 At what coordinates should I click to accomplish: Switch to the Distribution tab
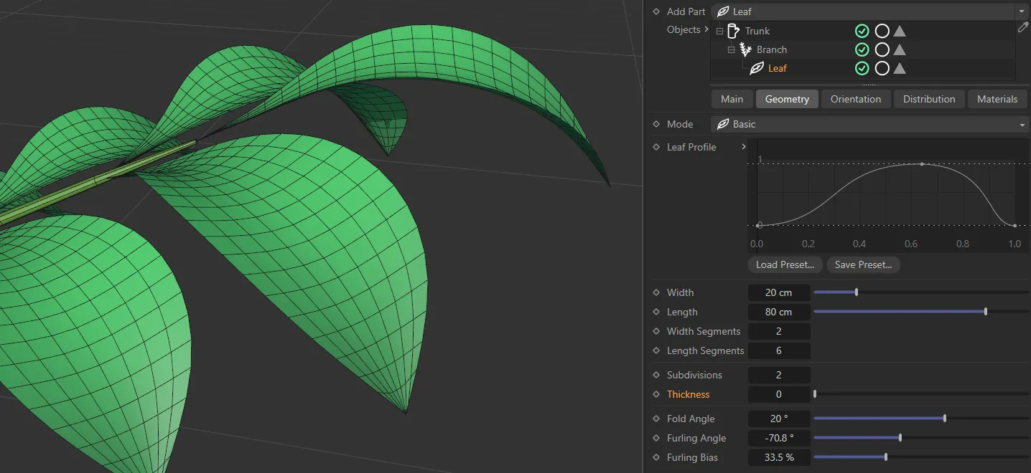[928, 99]
